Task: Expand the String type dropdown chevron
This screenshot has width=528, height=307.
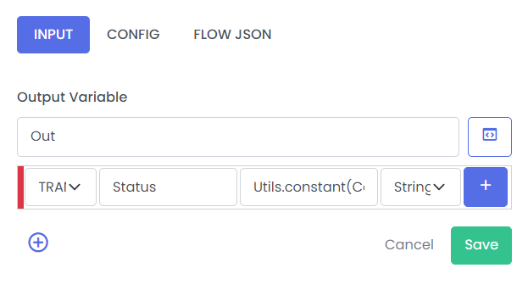Action: tap(439, 187)
